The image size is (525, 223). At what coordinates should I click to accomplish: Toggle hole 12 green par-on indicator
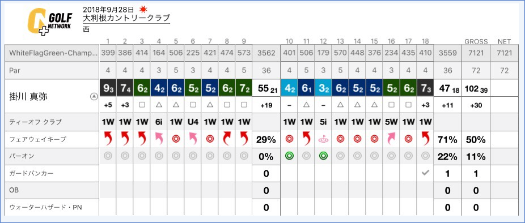pos(323,156)
